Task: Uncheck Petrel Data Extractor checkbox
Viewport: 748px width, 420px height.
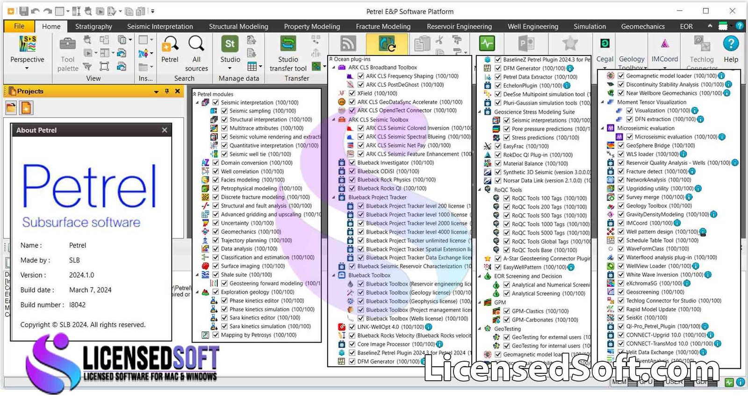Action: [x=498, y=77]
